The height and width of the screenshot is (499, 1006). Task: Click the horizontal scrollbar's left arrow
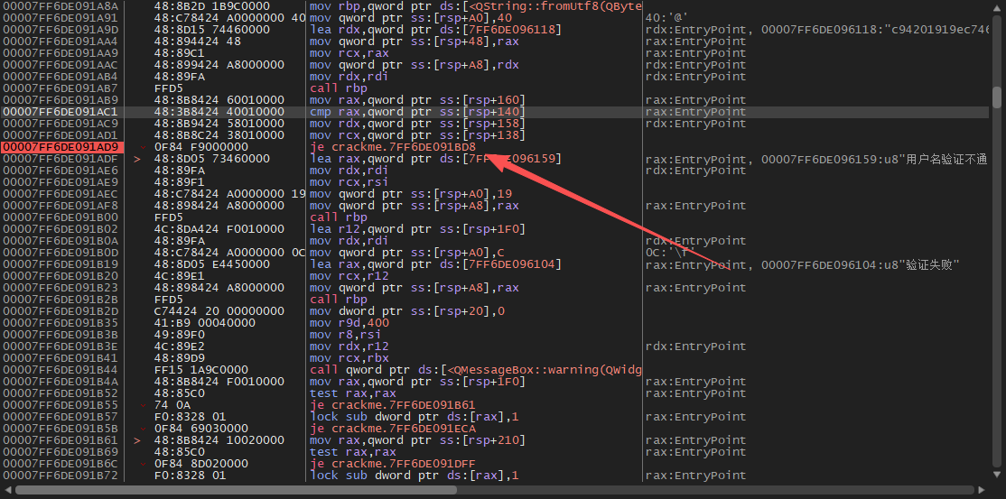6,491
